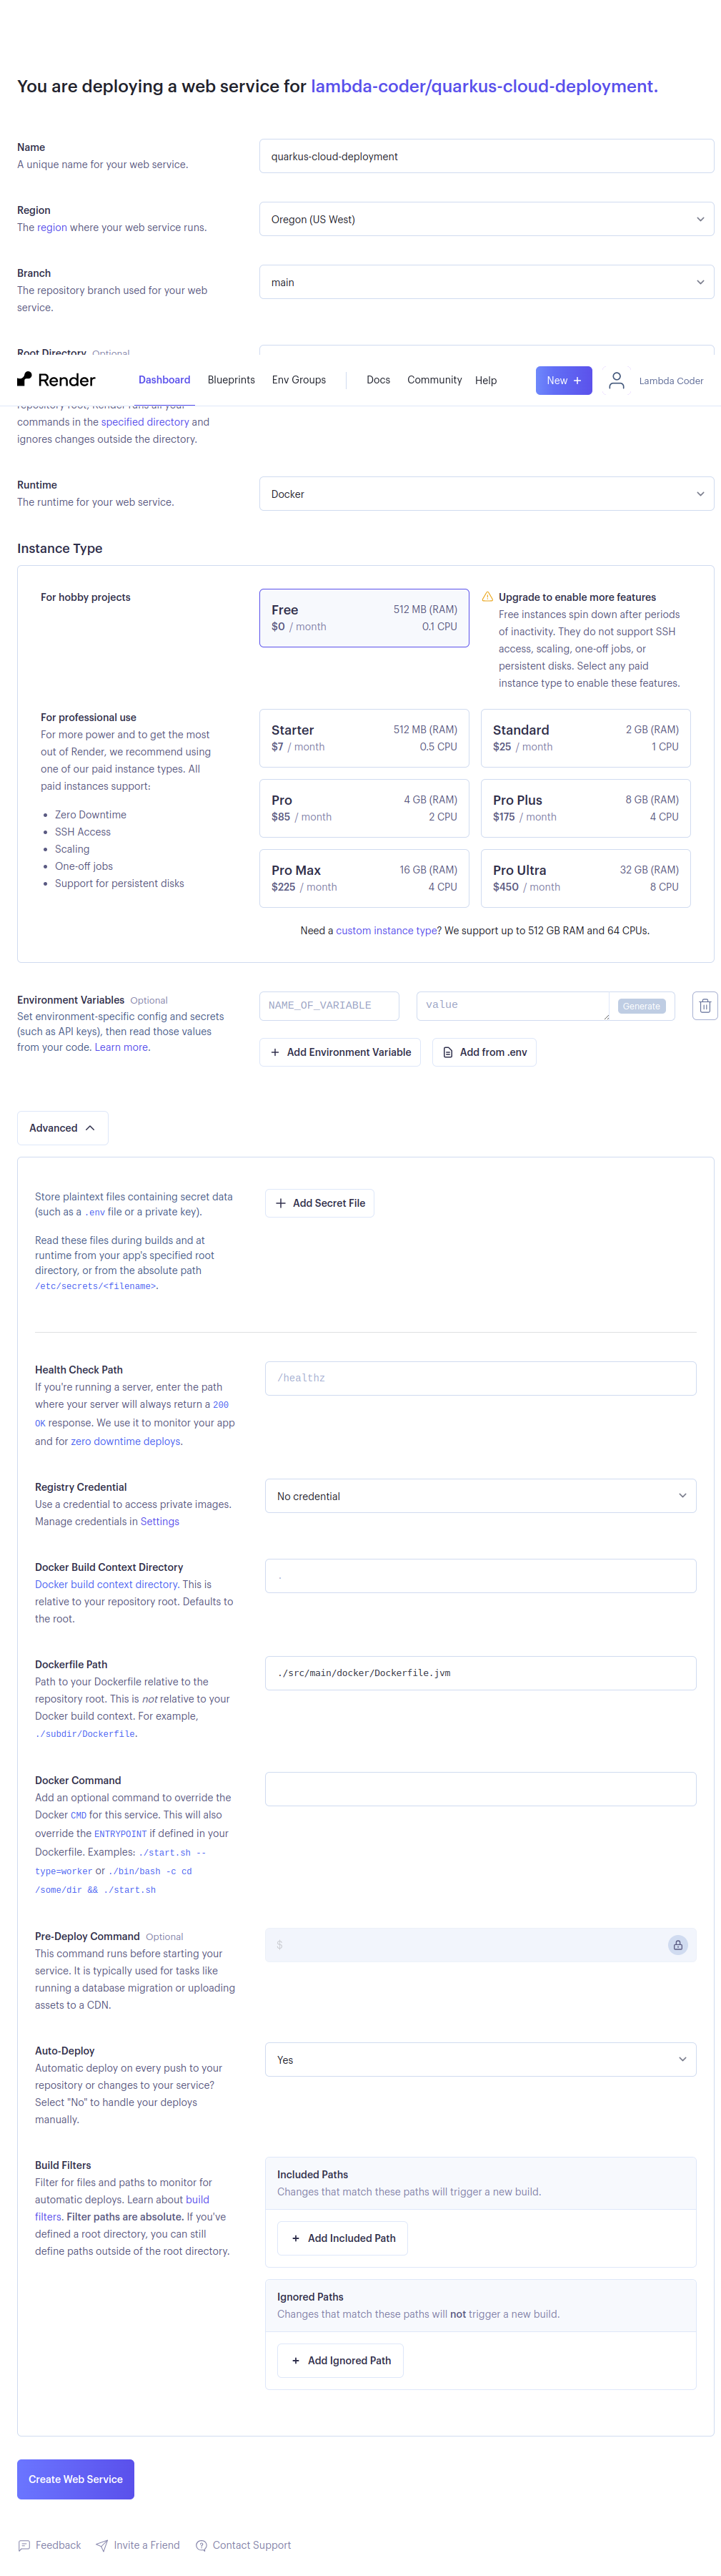This screenshot has width=721, height=2576.
Task: Click the Invite a Friend paper-plane icon
Action: [x=102, y=2545]
